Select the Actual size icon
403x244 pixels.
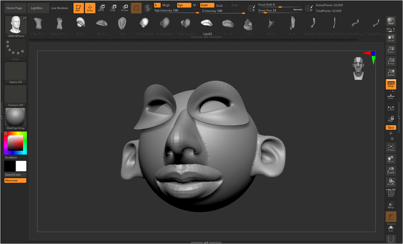[391, 61]
